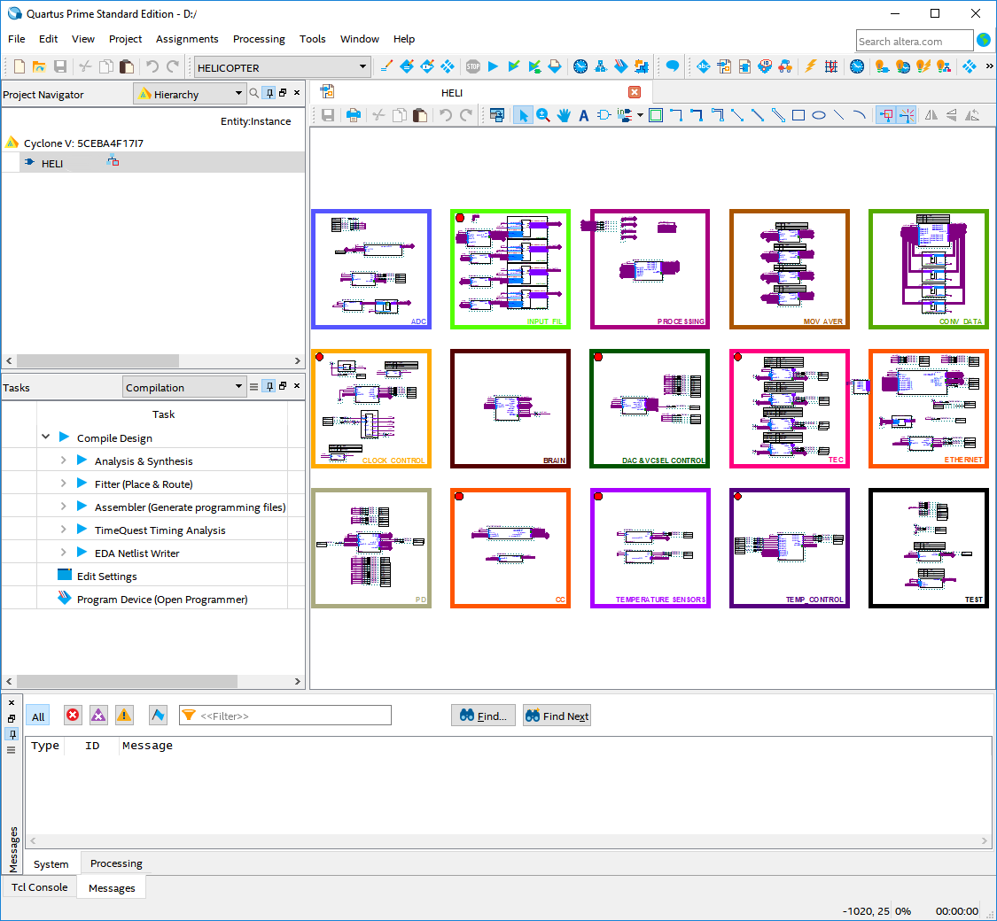Open the Assignments menu
997x921 pixels.
pos(187,39)
